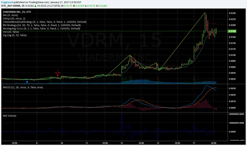Click the date 13 on the time axis
The image size is (247, 146).
pyautogui.click(x=158, y=143)
